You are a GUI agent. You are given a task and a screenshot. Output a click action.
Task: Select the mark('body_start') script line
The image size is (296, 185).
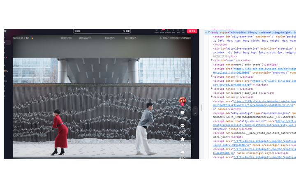tap(245, 65)
